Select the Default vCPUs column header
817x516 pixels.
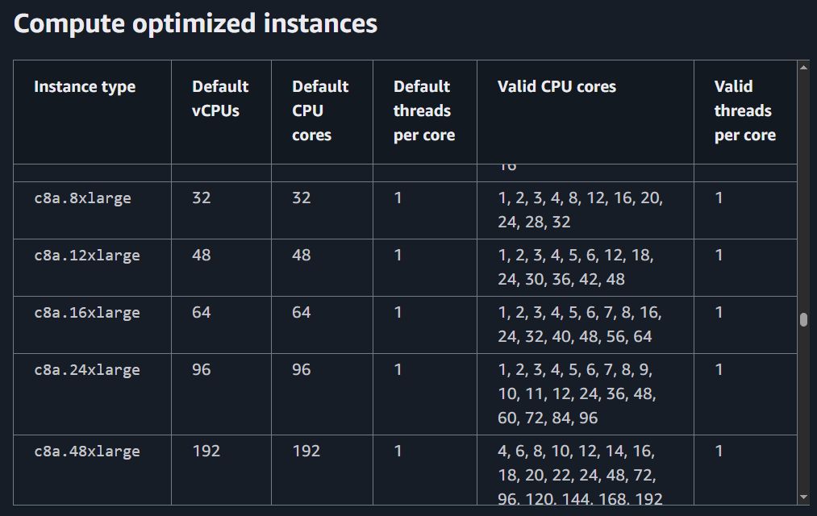click(220, 98)
